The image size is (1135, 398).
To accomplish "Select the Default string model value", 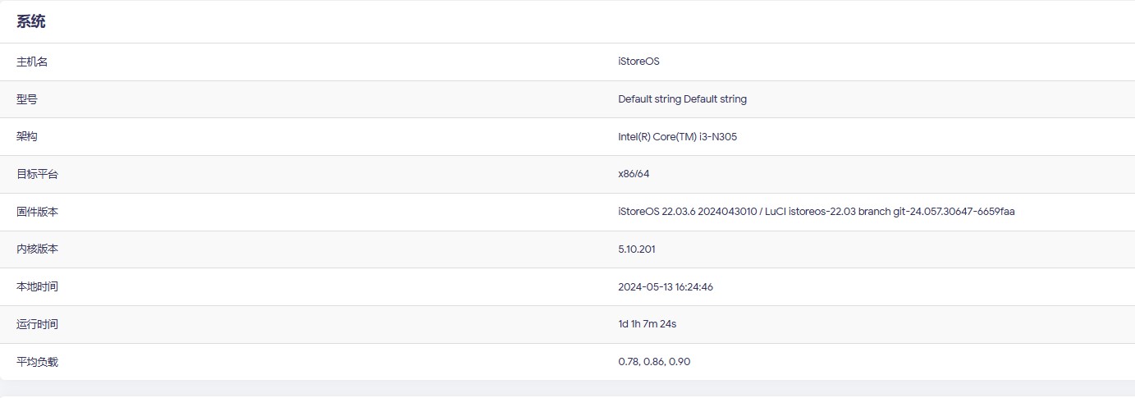I will [682, 99].
